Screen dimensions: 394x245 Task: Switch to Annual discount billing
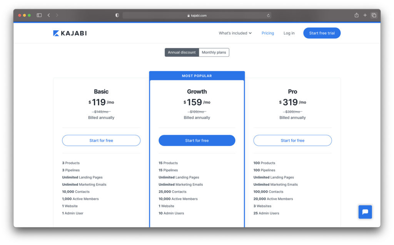pos(182,52)
